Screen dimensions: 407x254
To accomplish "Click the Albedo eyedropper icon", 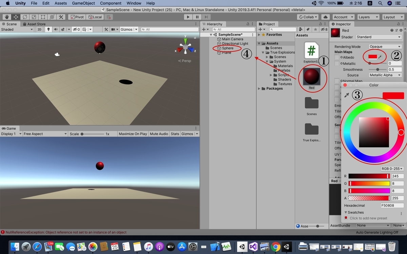I will coord(380,57).
